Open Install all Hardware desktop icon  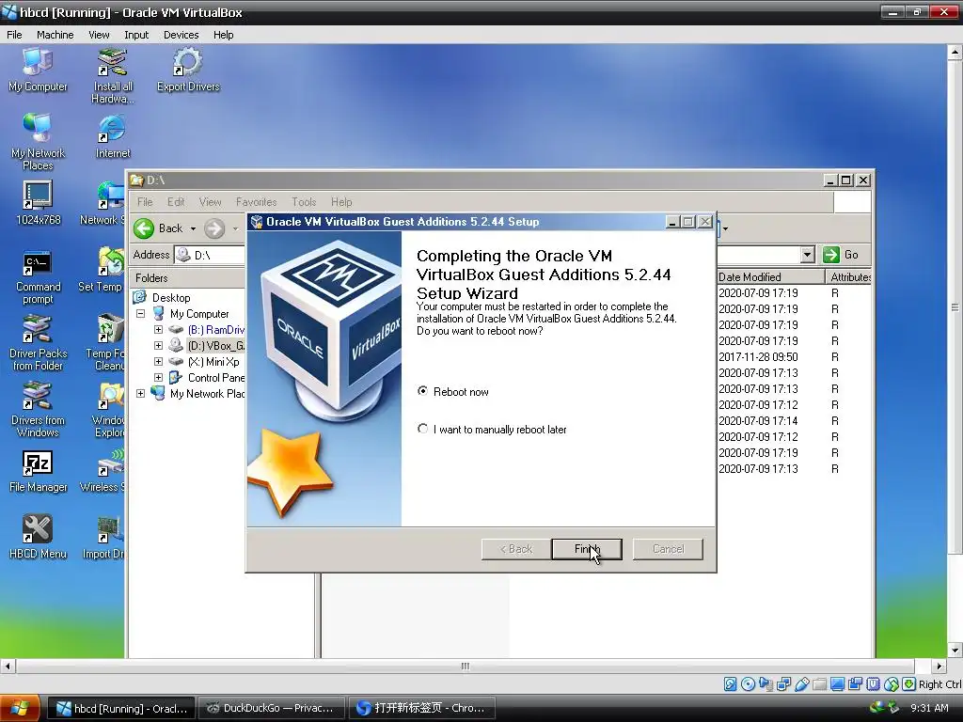click(113, 75)
